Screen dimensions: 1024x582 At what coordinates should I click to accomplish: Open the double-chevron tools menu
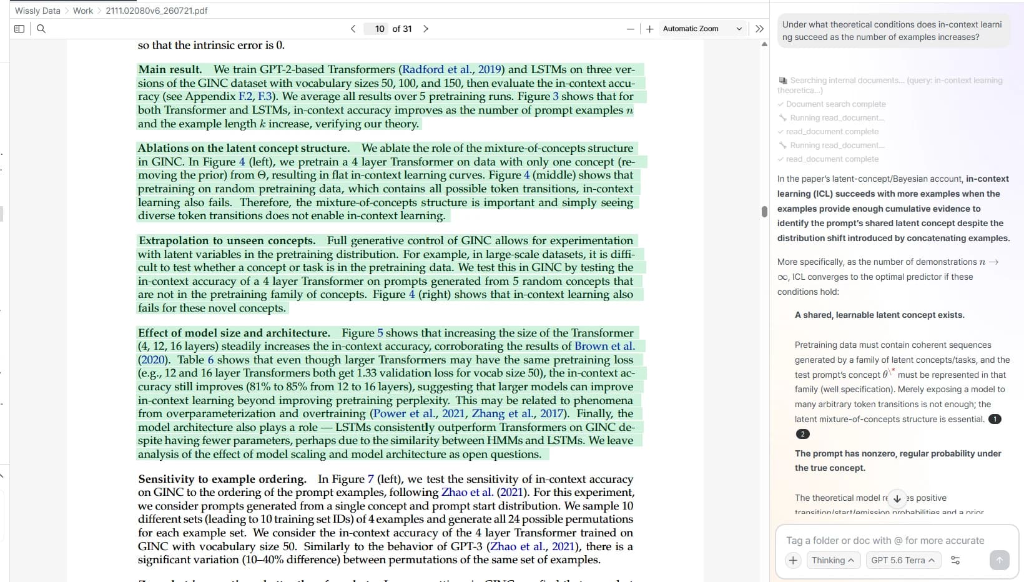pos(759,29)
